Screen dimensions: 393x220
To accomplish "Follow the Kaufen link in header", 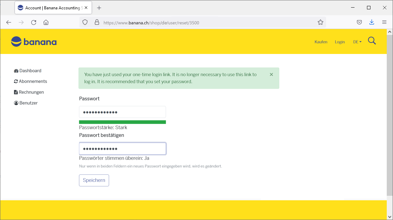I will coord(321,42).
